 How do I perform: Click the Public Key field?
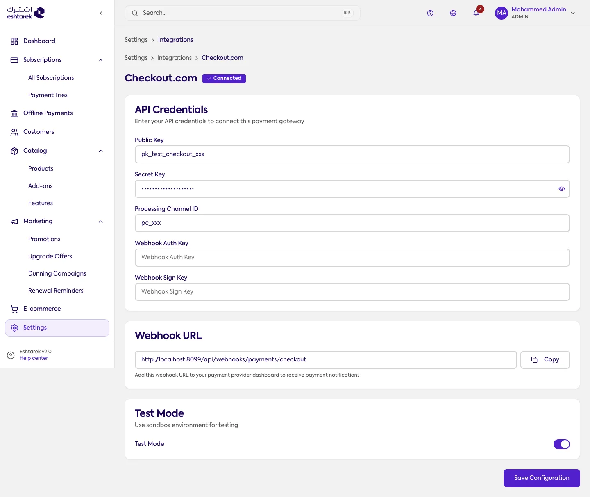(352, 154)
